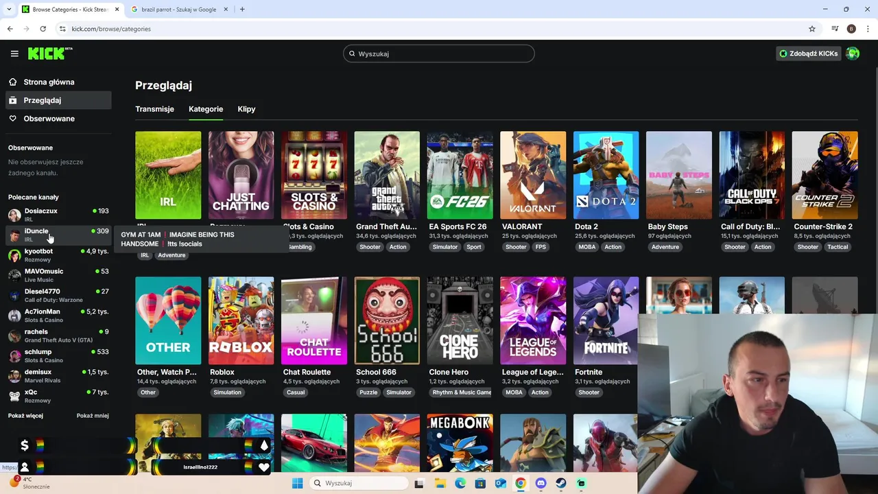
Task: Open Baby Steps category thumbnail
Action: coord(679,175)
